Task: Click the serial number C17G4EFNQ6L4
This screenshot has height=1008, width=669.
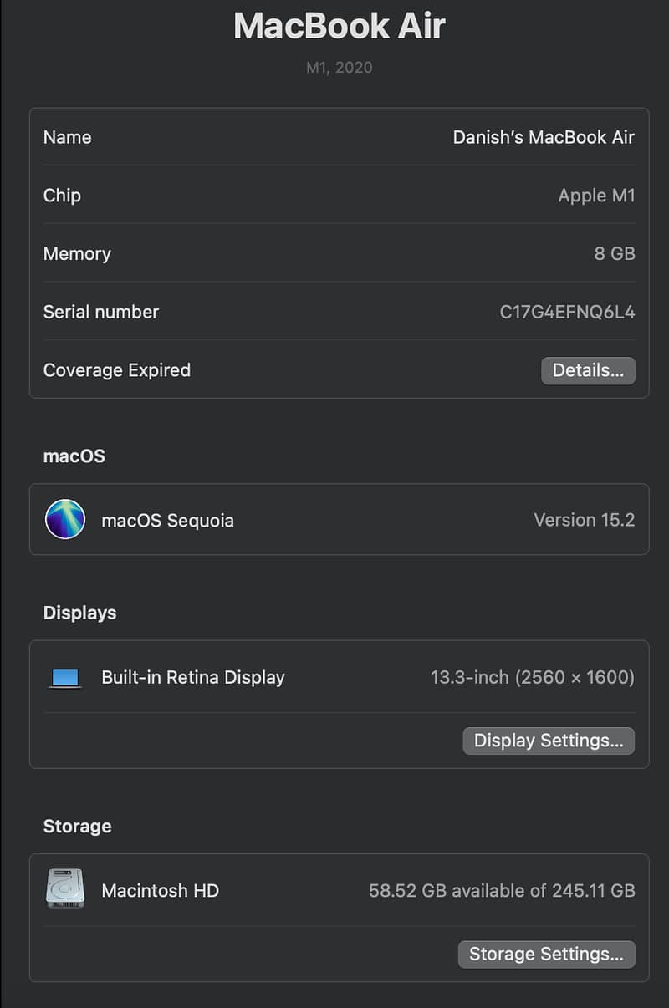Action: point(567,312)
